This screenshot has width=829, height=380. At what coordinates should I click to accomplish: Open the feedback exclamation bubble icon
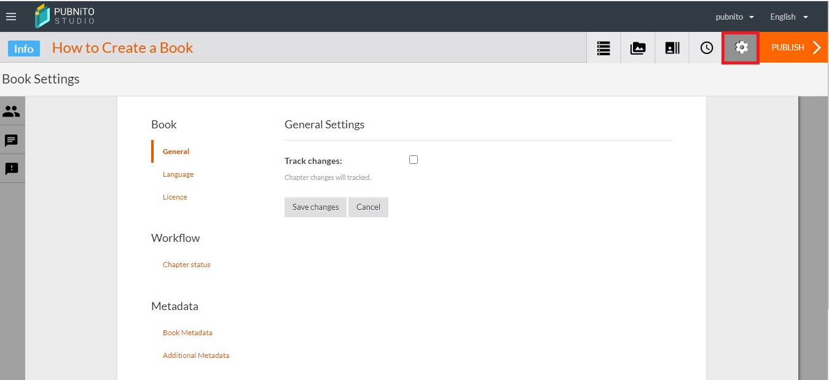(12, 168)
